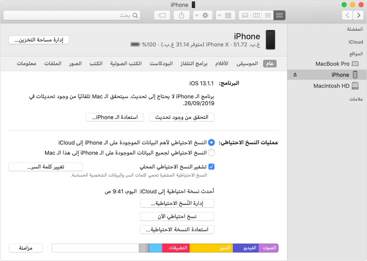Eject the iPhone from the sidebar
The image size is (367, 261).
click(295, 75)
